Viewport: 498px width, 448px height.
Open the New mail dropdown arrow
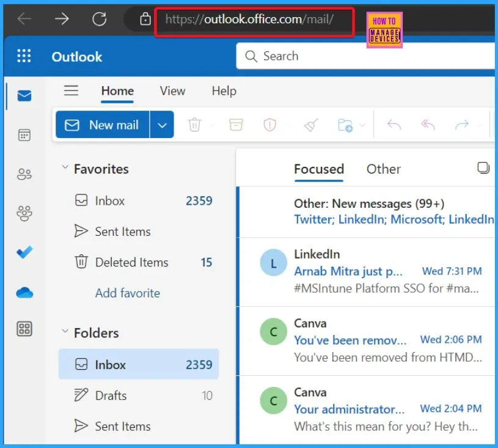[x=162, y=125]
